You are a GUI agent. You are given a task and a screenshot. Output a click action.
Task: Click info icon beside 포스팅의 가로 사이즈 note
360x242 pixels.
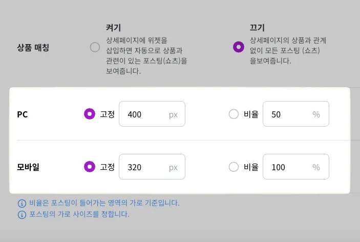[22, 215]
